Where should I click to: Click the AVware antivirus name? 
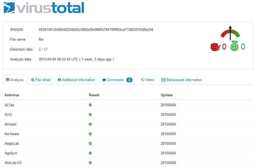(10, 124)
